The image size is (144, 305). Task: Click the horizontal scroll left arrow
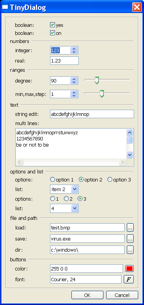point(19,162)
